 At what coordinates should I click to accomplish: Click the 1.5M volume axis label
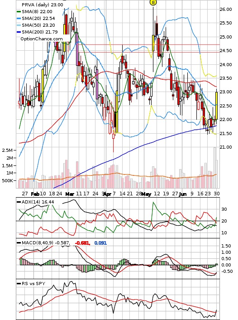click(7, 165)
